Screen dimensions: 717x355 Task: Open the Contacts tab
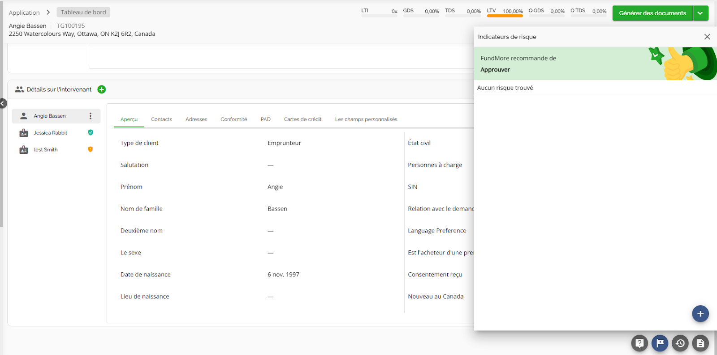(x=161, y=119)
